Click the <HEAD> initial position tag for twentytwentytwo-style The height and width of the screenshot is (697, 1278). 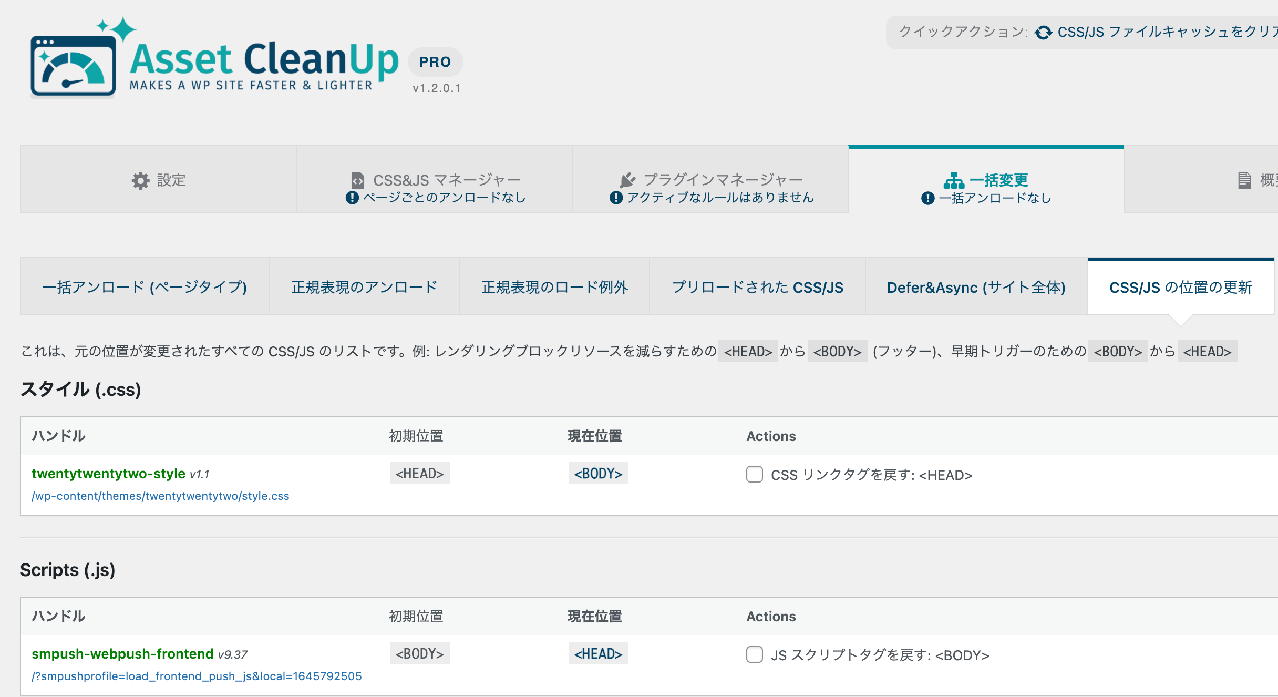pyautogui.click(x=420, y=473)
